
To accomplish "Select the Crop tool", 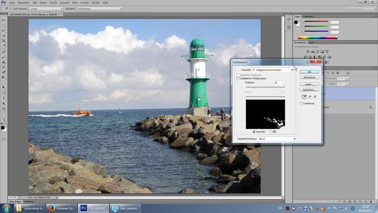I will [x=4, y=41].
